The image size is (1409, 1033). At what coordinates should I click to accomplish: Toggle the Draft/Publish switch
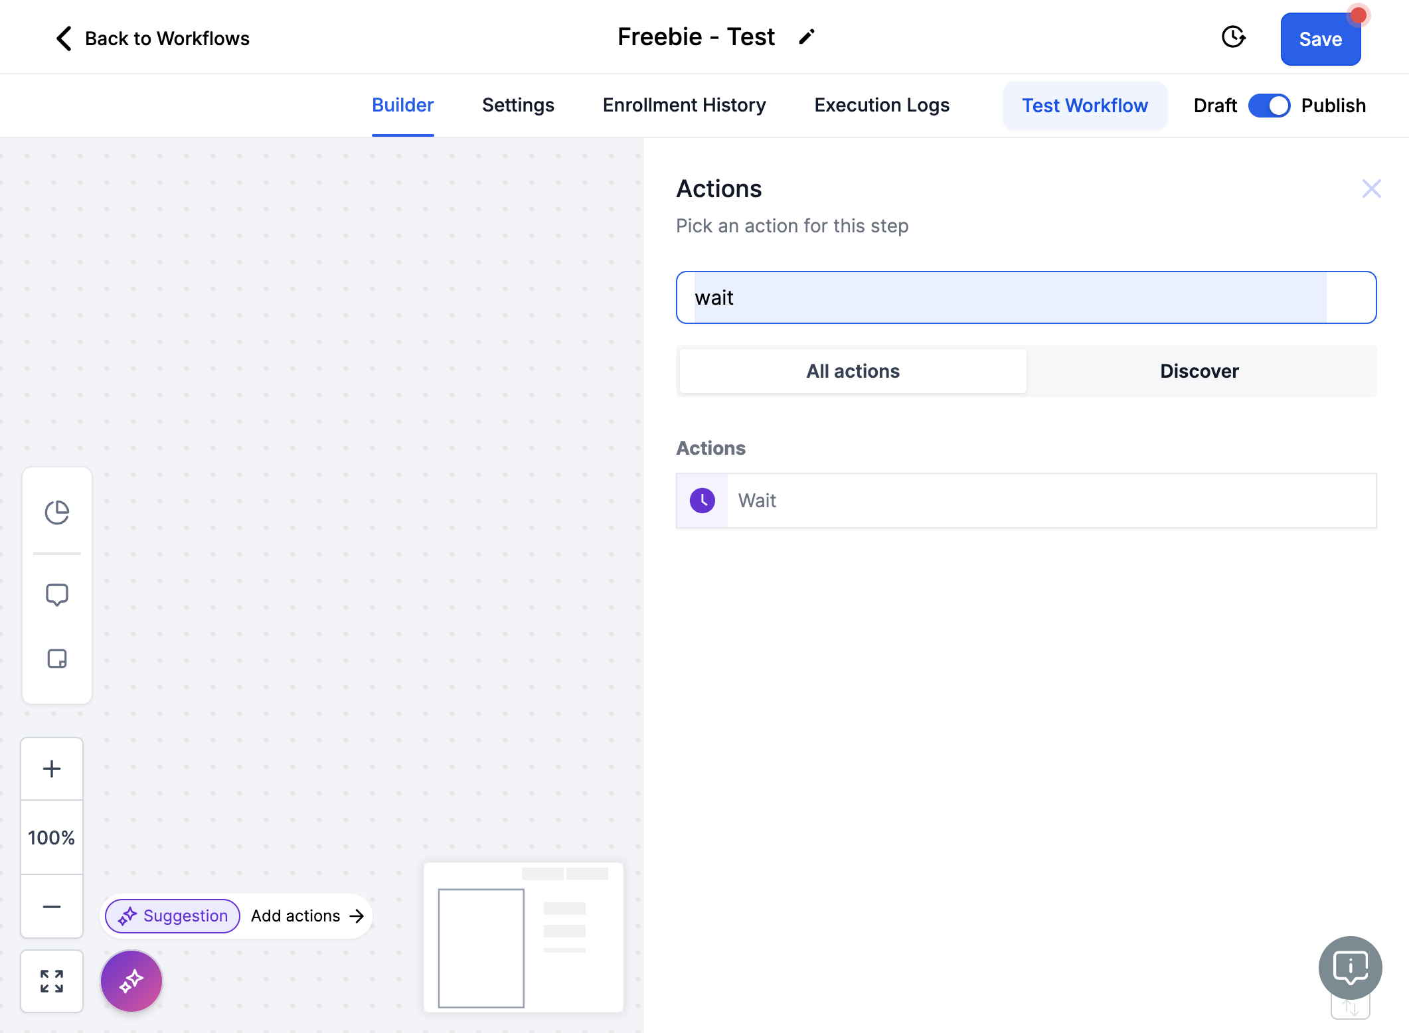1269,106
